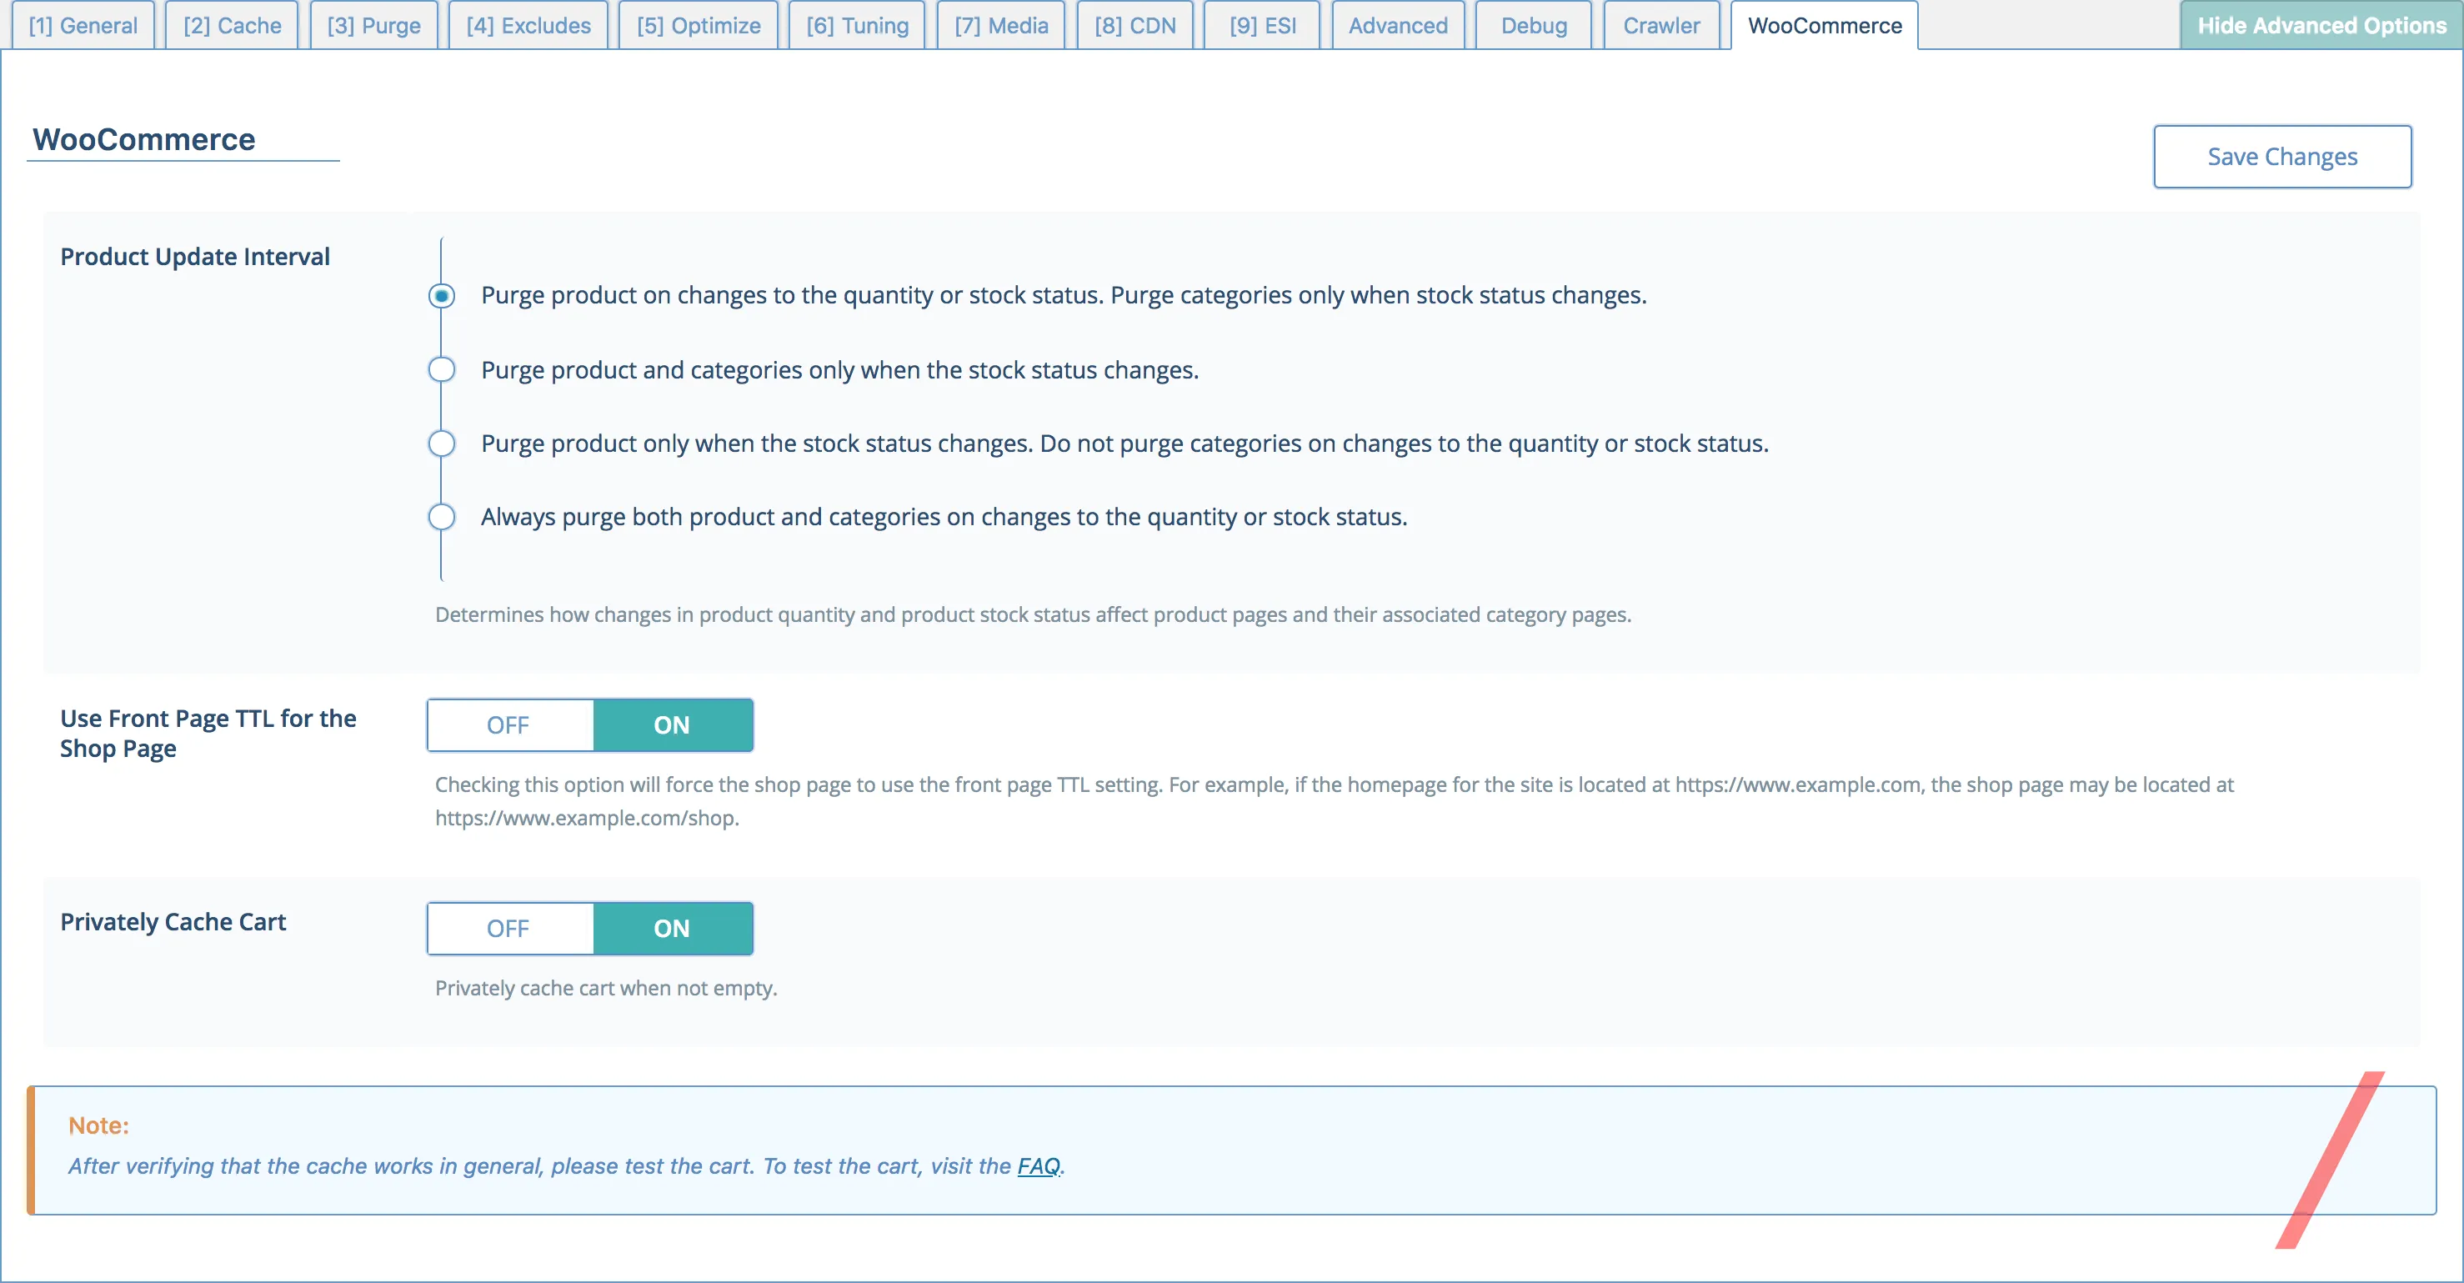2464x1283 pixels.
Task: Open the FAQ link in the note
Action: click(x=1039, y=1165)
